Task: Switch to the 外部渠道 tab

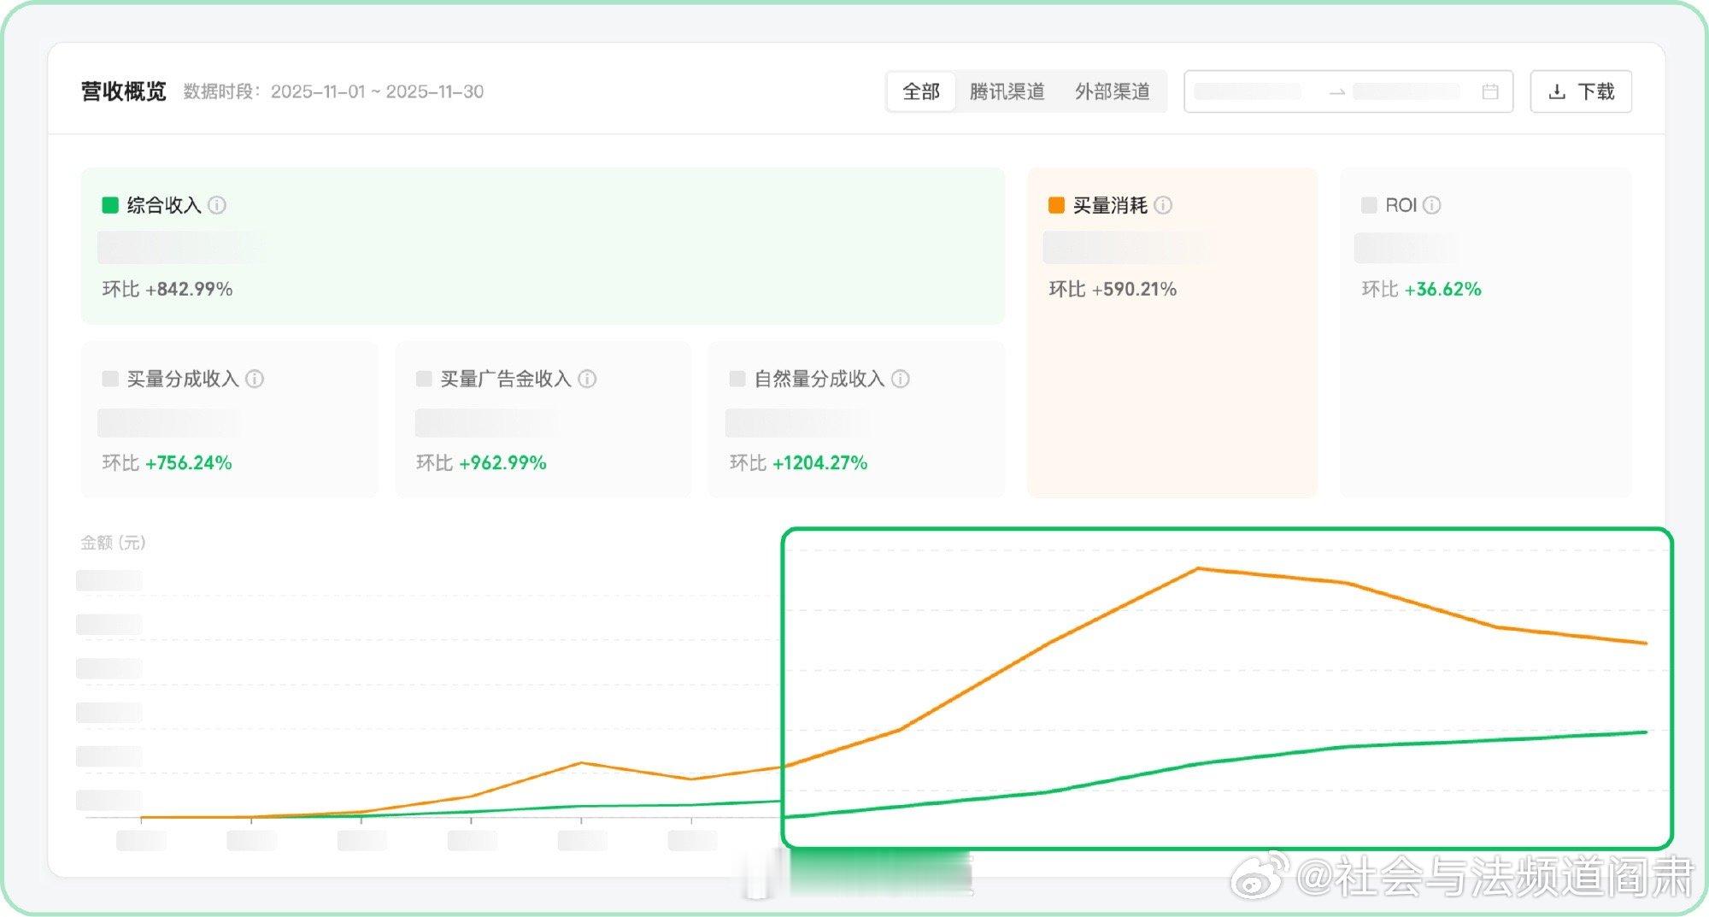Action: (1113, 91)
